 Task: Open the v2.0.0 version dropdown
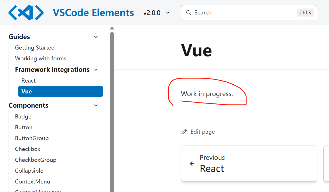[157, 13]
